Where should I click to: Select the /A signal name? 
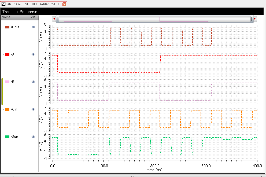pos(13,54)
